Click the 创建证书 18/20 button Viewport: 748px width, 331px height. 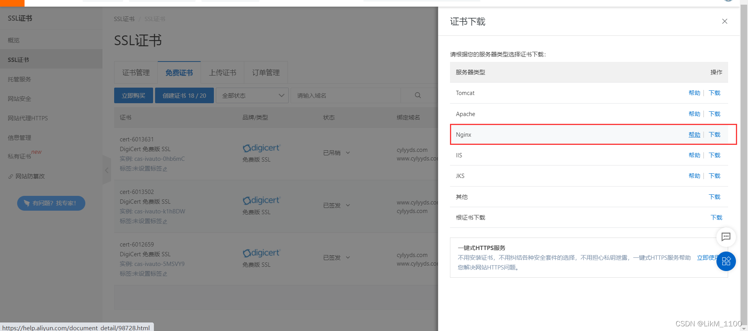click(184, 95)
